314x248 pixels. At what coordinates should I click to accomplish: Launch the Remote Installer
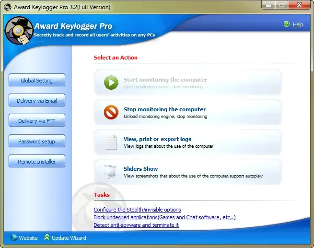37,161
